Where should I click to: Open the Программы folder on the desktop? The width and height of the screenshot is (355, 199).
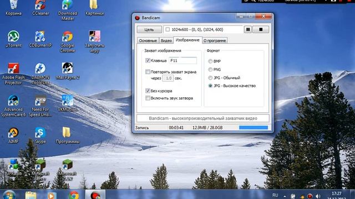pos(68,135)
